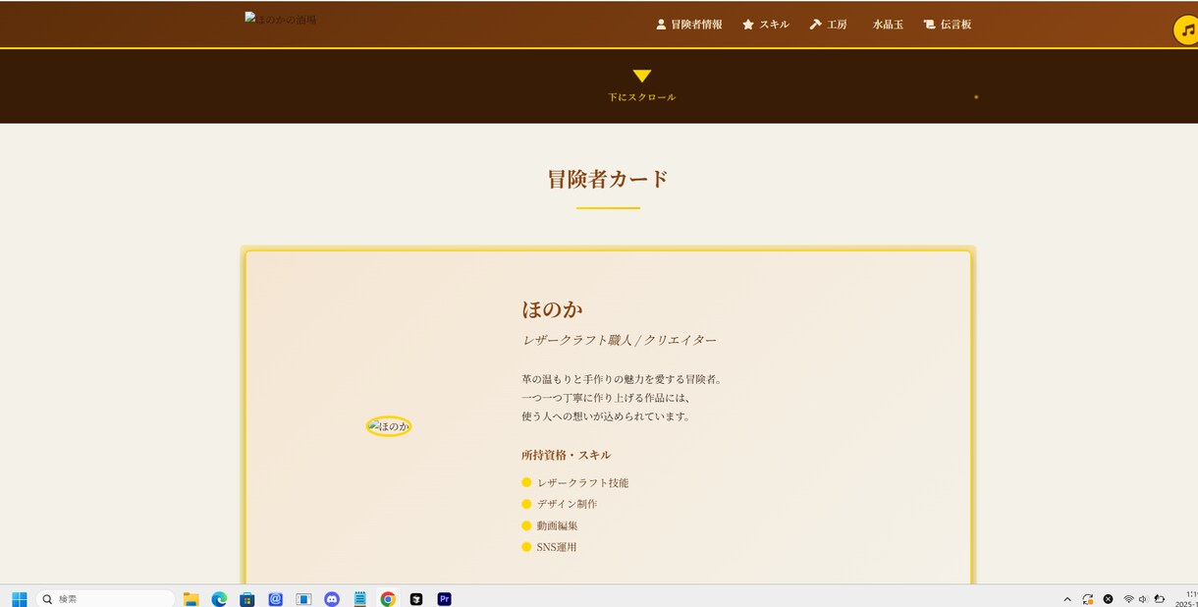Screen dimensions: 1198x607
Task: Click the ほのか name heading on card
Action: (x=553, y=309)
